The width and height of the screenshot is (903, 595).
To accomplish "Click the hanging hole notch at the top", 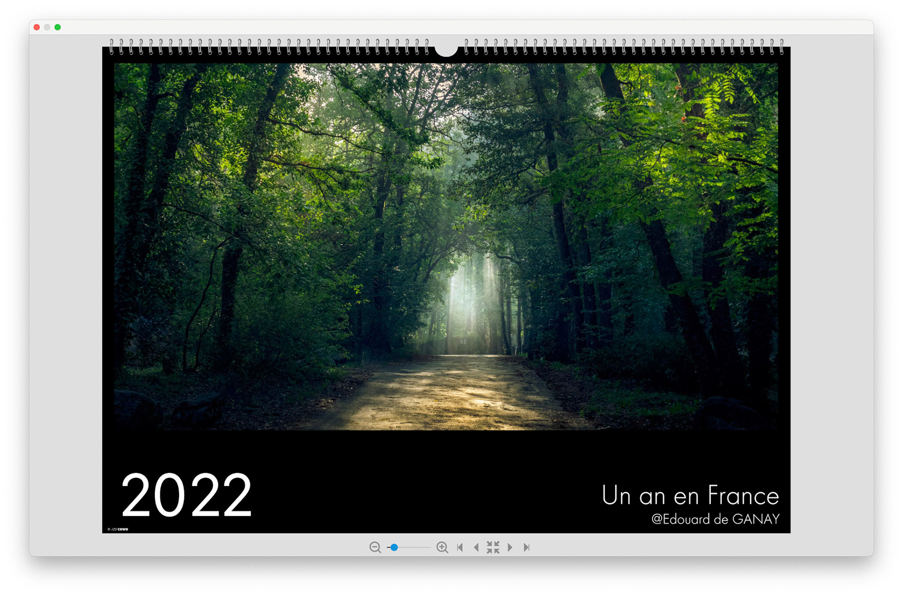I will (x=446, y=49).
